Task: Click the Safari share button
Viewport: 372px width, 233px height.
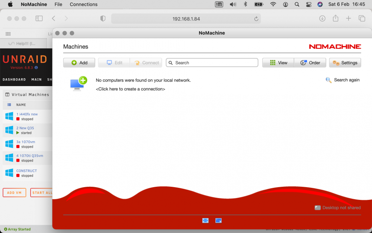Action: pyautogui.click(x=336, y=18)
